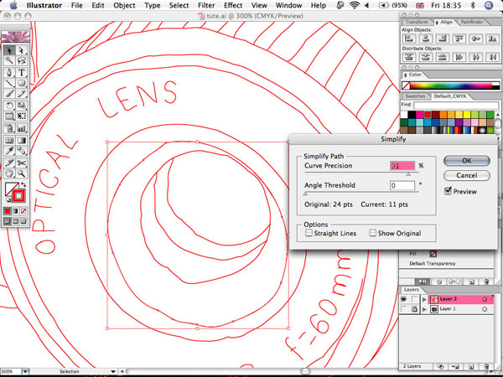Select the Gradient tool

click(x=21, y=140)
